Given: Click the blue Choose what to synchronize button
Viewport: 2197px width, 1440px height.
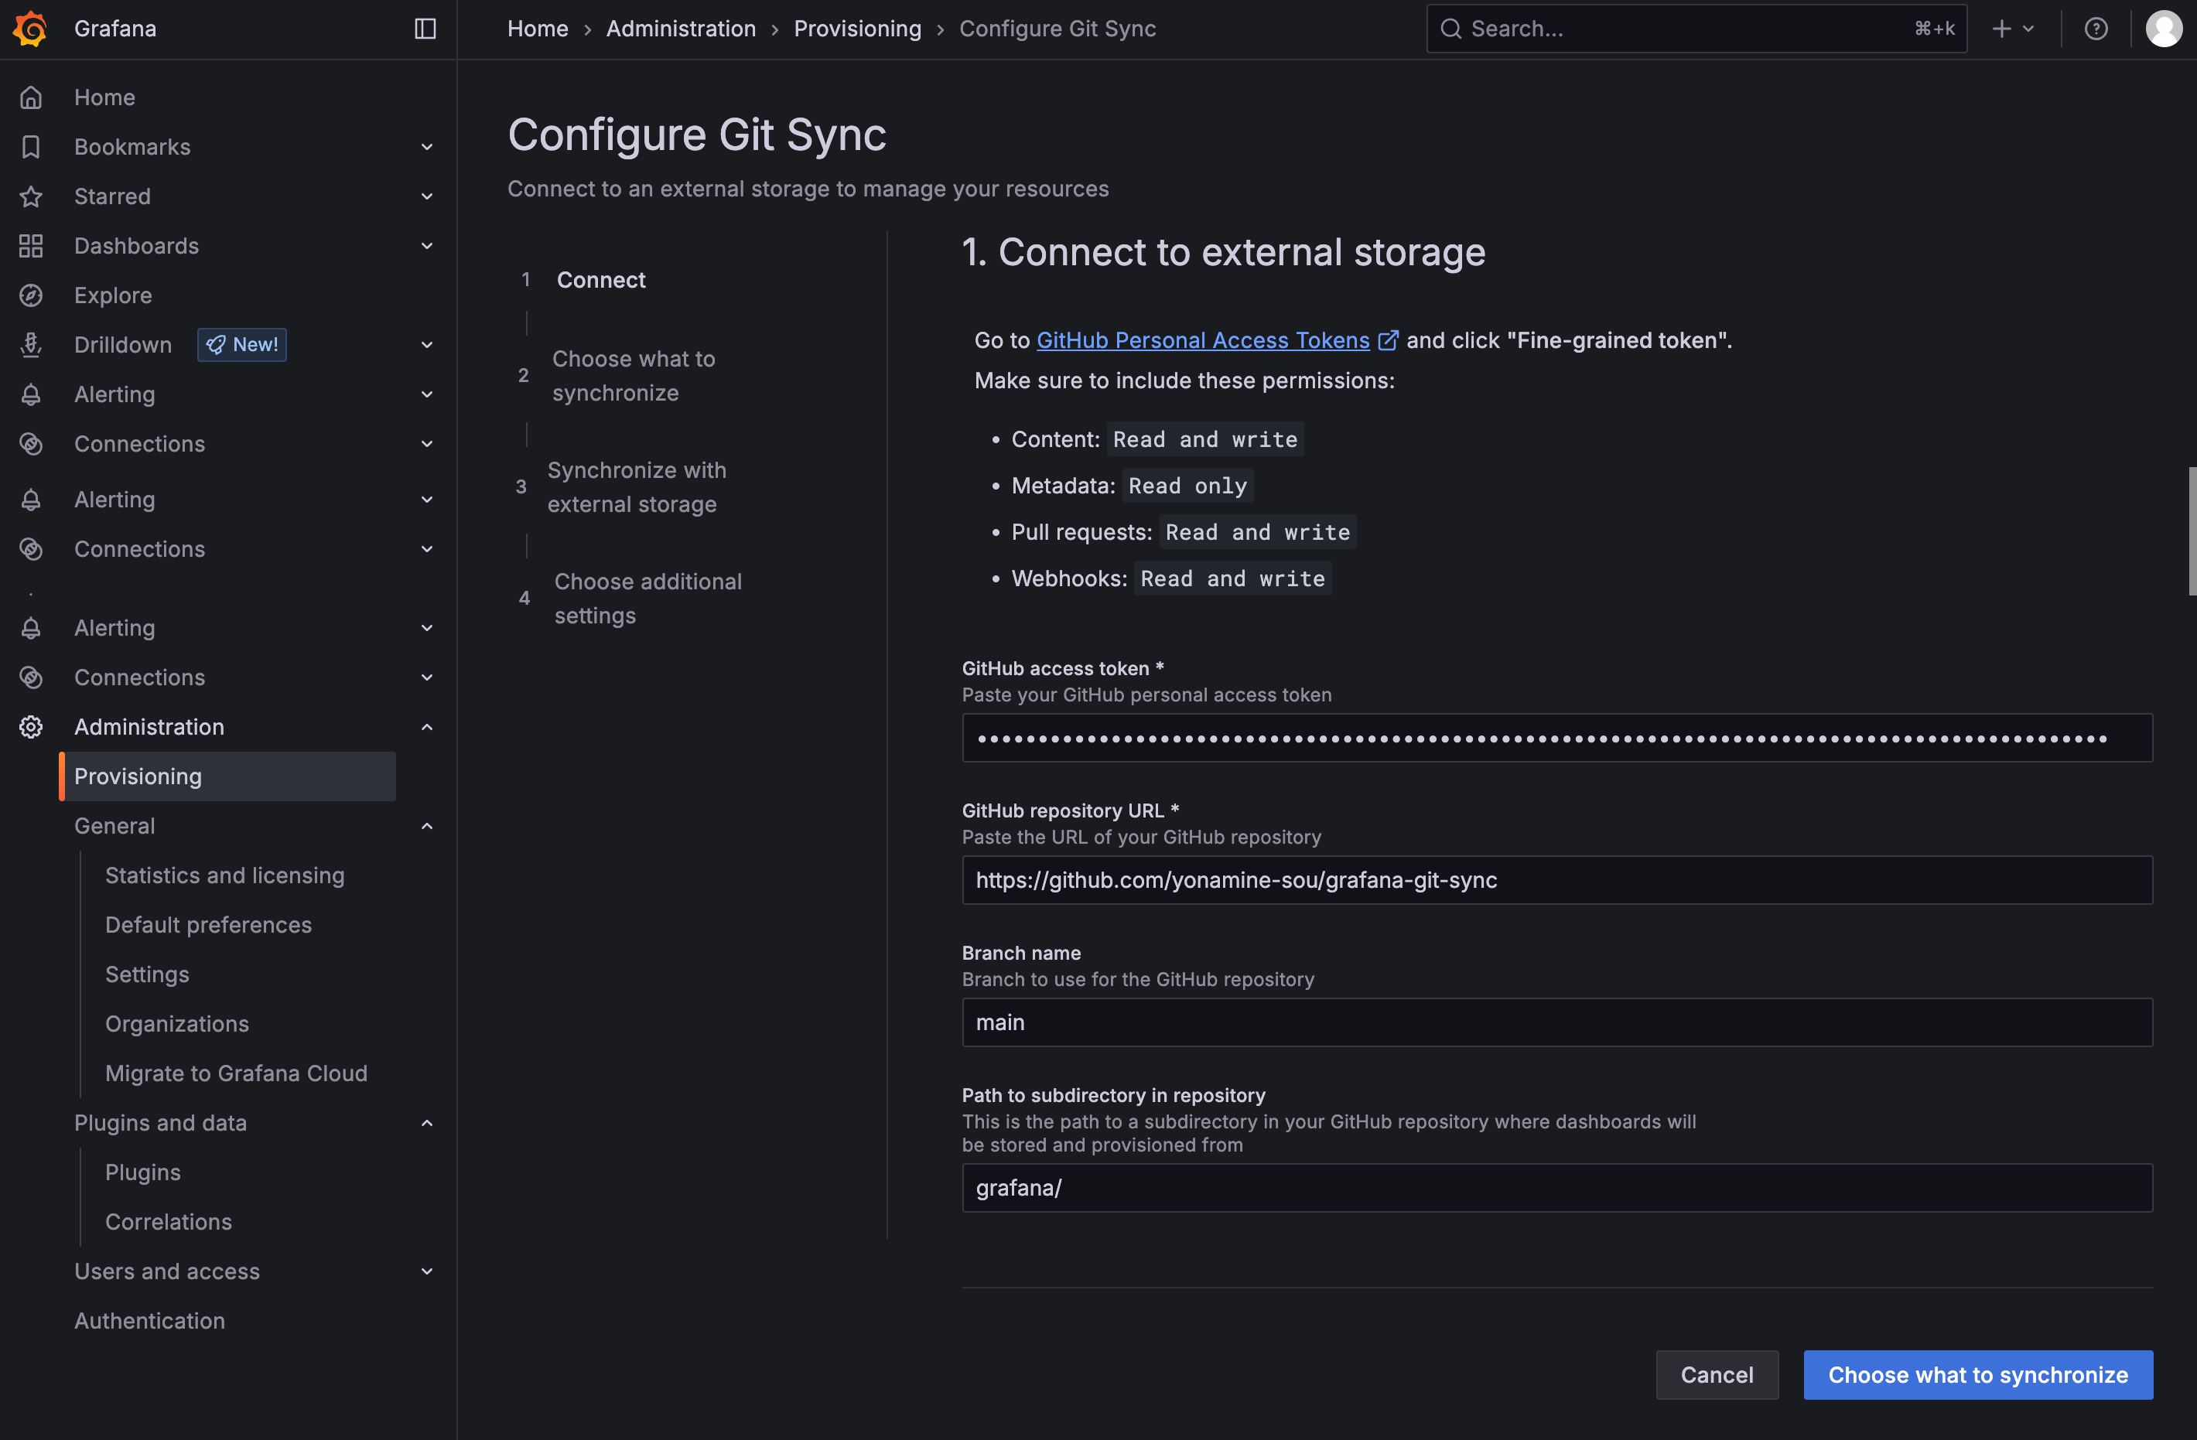Looking at the screenshot, I should coord(1977,1374).
